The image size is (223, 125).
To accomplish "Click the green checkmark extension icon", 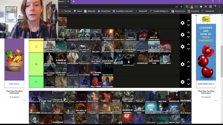I will pyautogui.click(x=187, y=7).
